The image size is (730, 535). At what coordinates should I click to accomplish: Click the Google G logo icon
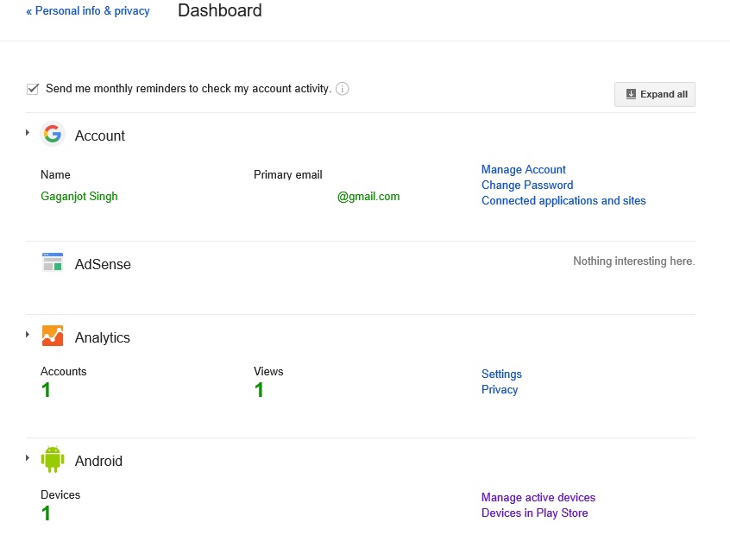(53, 135)
